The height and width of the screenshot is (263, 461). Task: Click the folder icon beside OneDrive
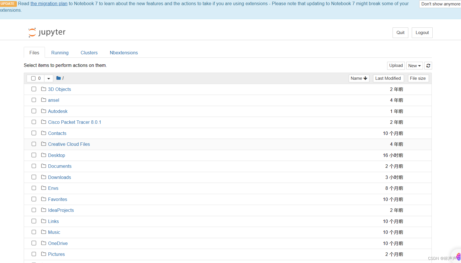(44, 243)
